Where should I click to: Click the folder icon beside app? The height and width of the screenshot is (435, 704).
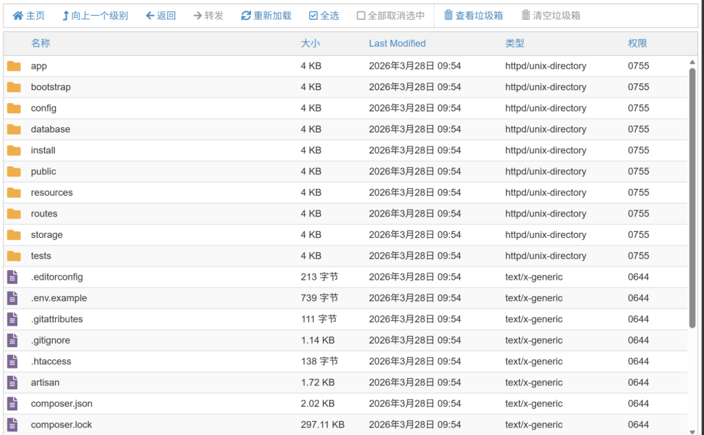[x=14, y=66]
